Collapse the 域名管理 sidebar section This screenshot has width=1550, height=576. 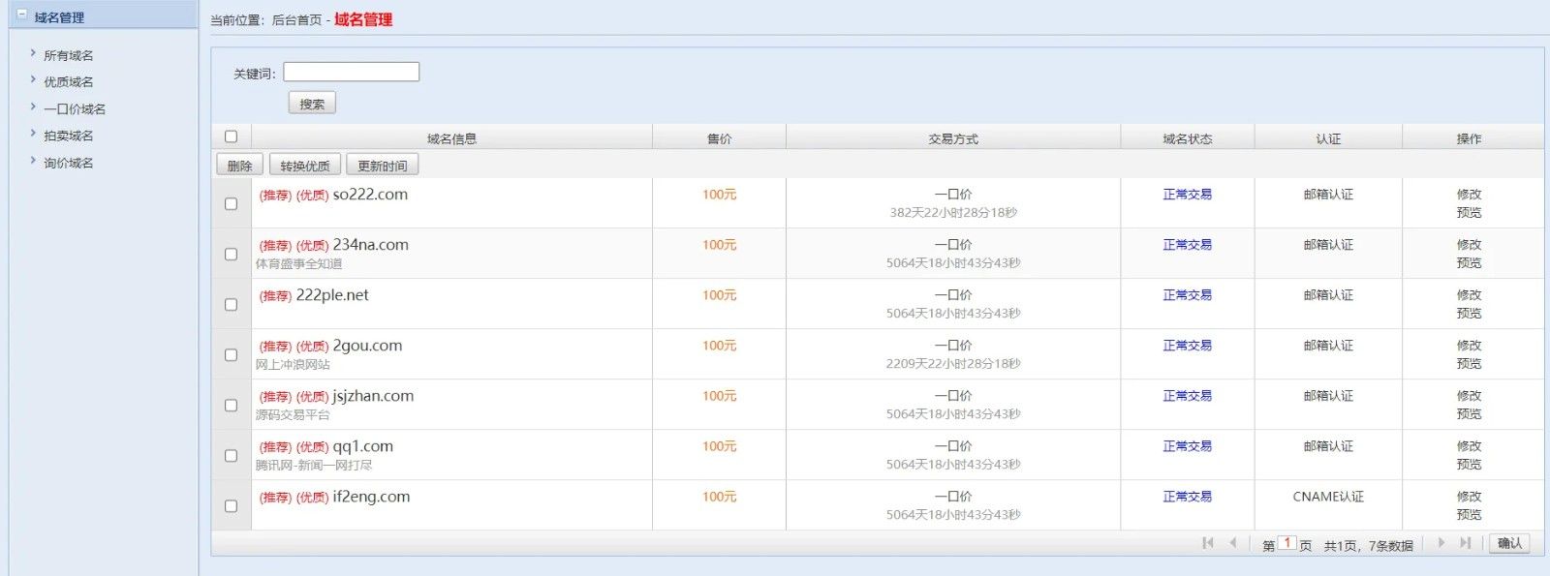click(x=22, y=15)
